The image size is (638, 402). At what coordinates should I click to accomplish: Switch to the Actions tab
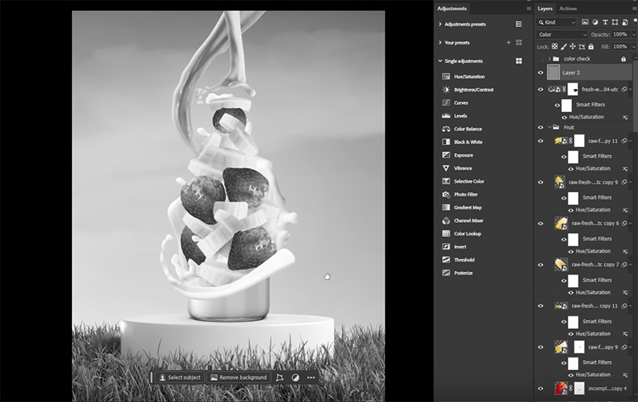pos(568,8)
